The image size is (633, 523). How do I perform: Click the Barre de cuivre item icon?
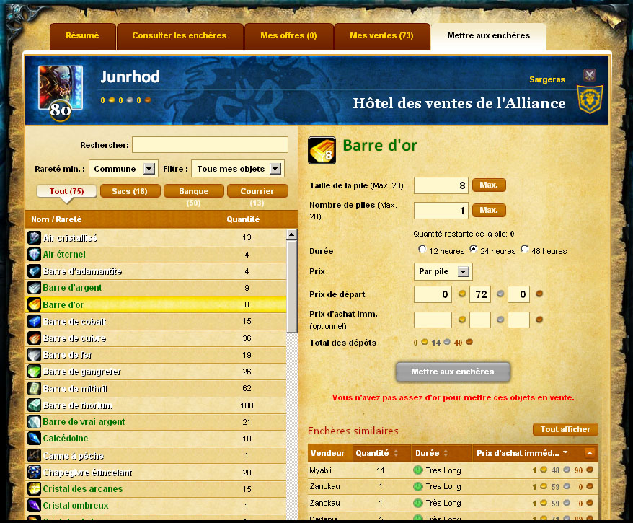pyautogui.click(x=34, y=338)
